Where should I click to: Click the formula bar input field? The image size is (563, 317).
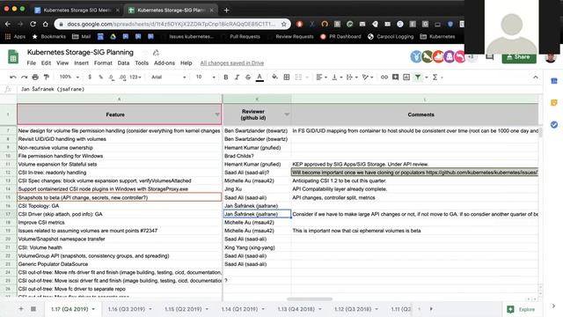click(280, 89)
